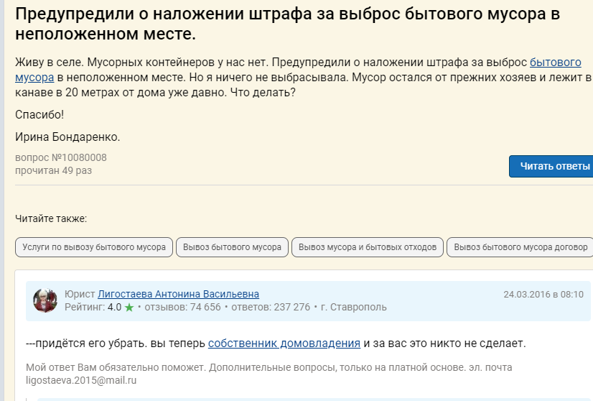The height and width of the screenshot is (401, 593).
Task: Open tag 'Услуги по вывозу бытового мусора'
Action: coord(94,247)
